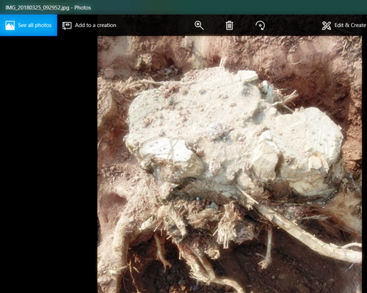Click the blue See all photos tile

tap(29, 25)
